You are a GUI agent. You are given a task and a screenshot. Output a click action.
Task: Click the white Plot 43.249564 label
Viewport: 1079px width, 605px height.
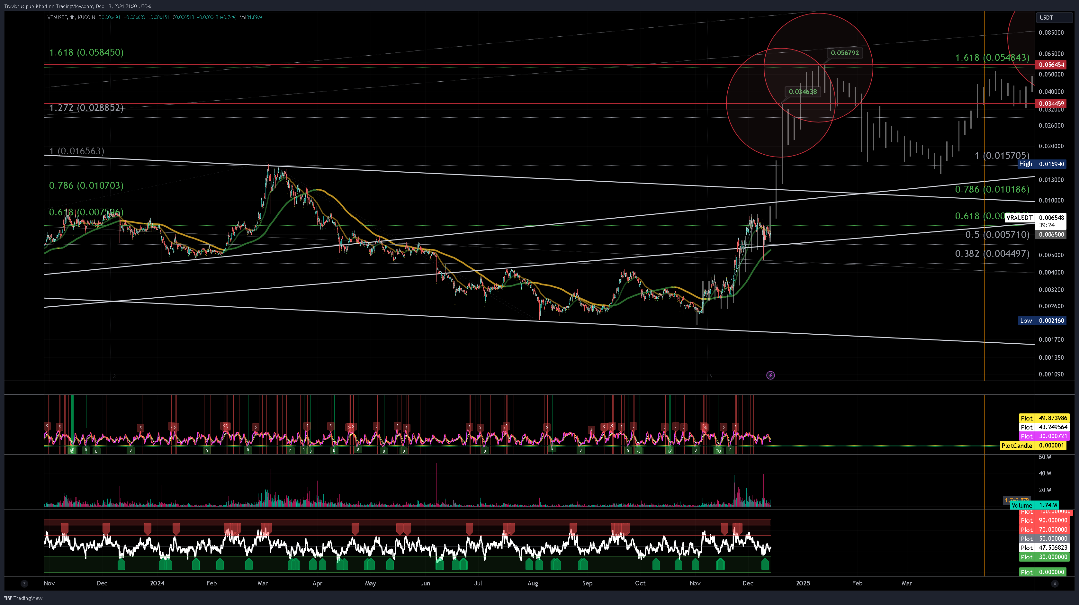coord(1044,427)
